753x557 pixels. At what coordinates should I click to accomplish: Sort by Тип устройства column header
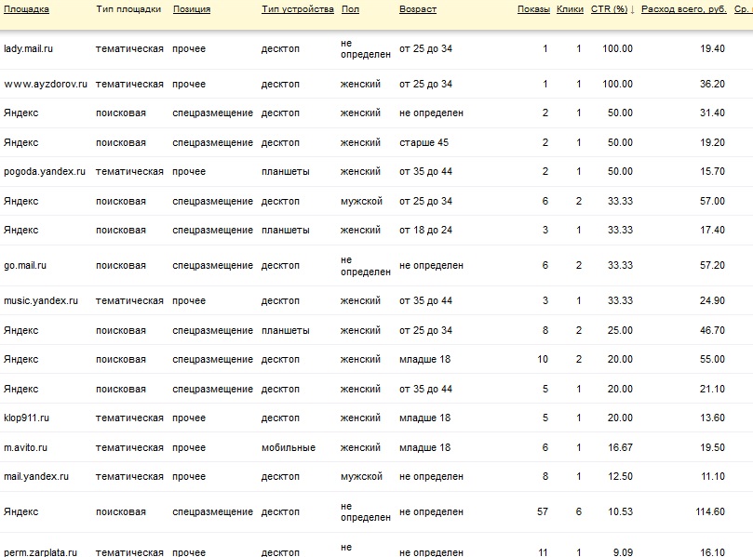point(297,9)
